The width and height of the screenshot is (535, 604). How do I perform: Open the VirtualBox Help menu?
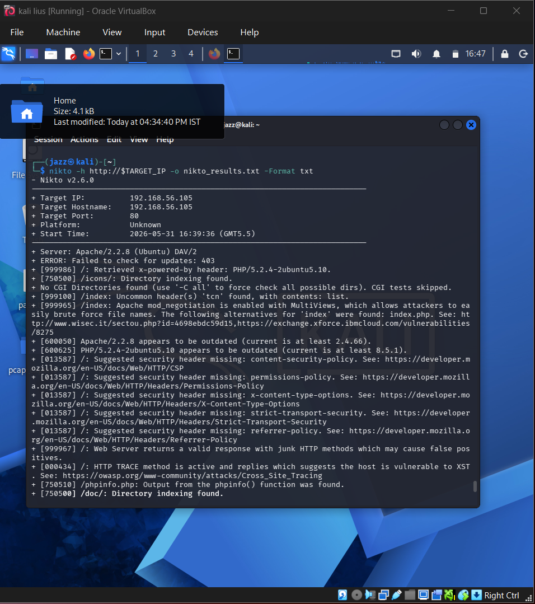[250, 32]
